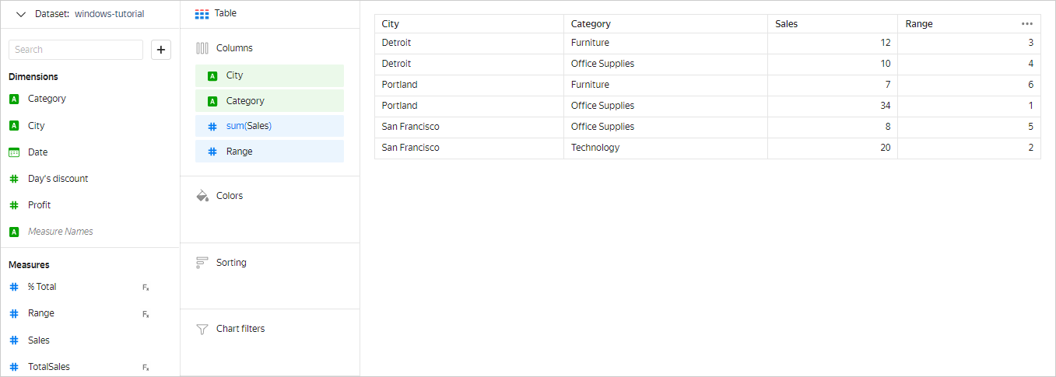The height and width of the screenshot is (377, 1056).
Task: Select the Measure Names dimension
Action: point(60,232)
